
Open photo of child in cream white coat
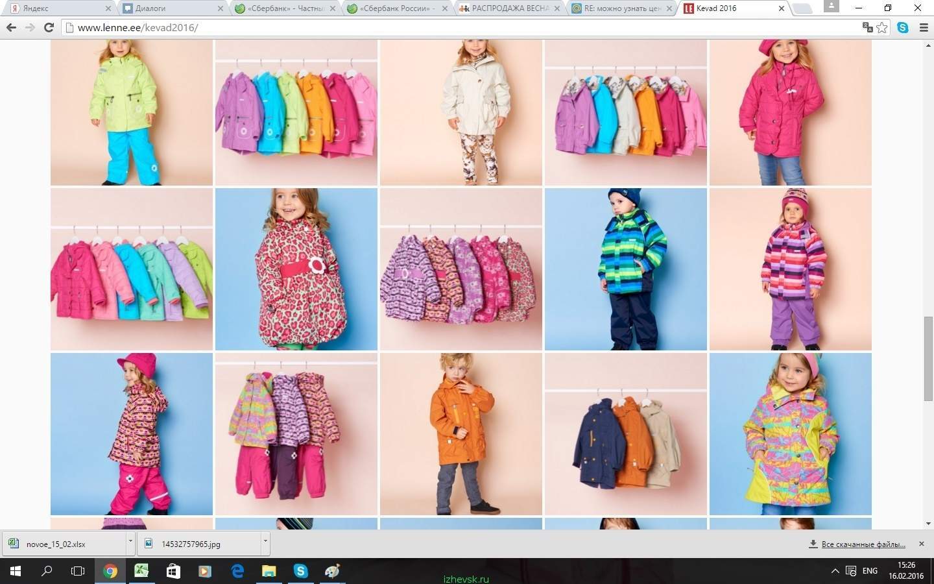click(461, 112)
